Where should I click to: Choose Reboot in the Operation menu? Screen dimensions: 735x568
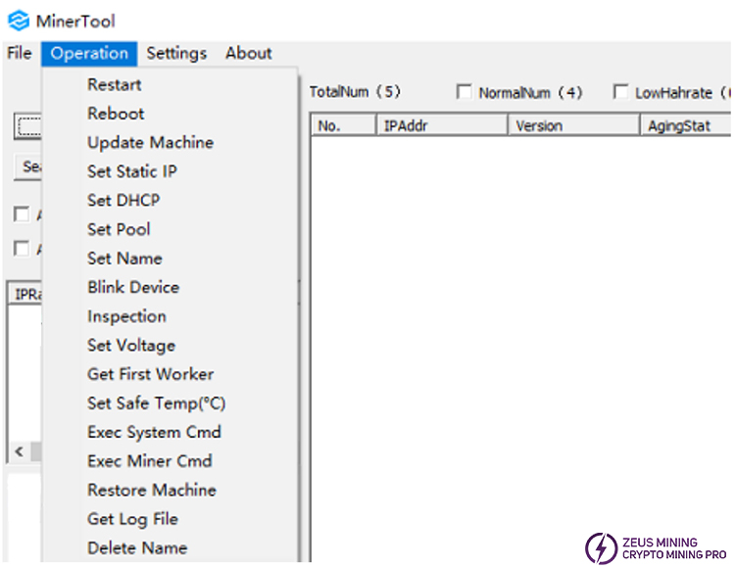tap(115, 114)
